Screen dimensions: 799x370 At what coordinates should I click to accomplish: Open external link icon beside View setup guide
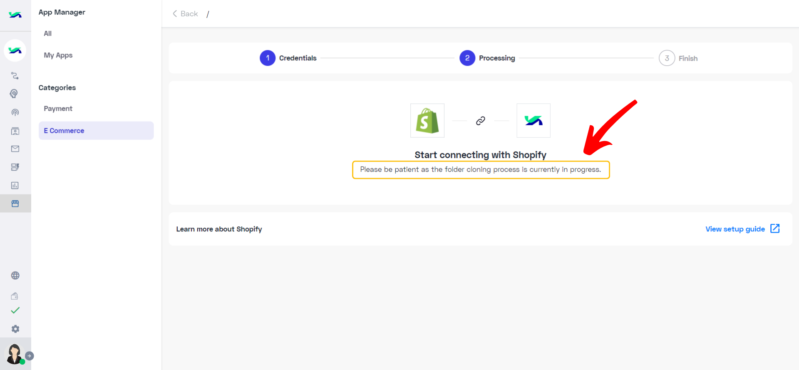click(x=775, y=228)
